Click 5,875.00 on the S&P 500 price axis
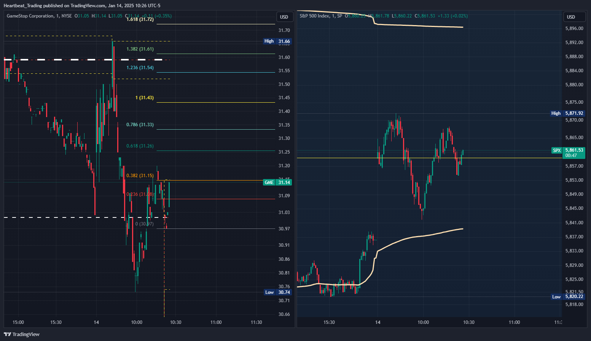Image resolution: width=591 pixels, height=341 pixels. click(574, 102)
